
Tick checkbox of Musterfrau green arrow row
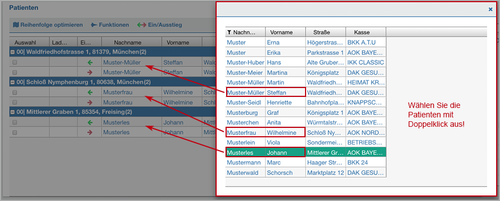14,92
